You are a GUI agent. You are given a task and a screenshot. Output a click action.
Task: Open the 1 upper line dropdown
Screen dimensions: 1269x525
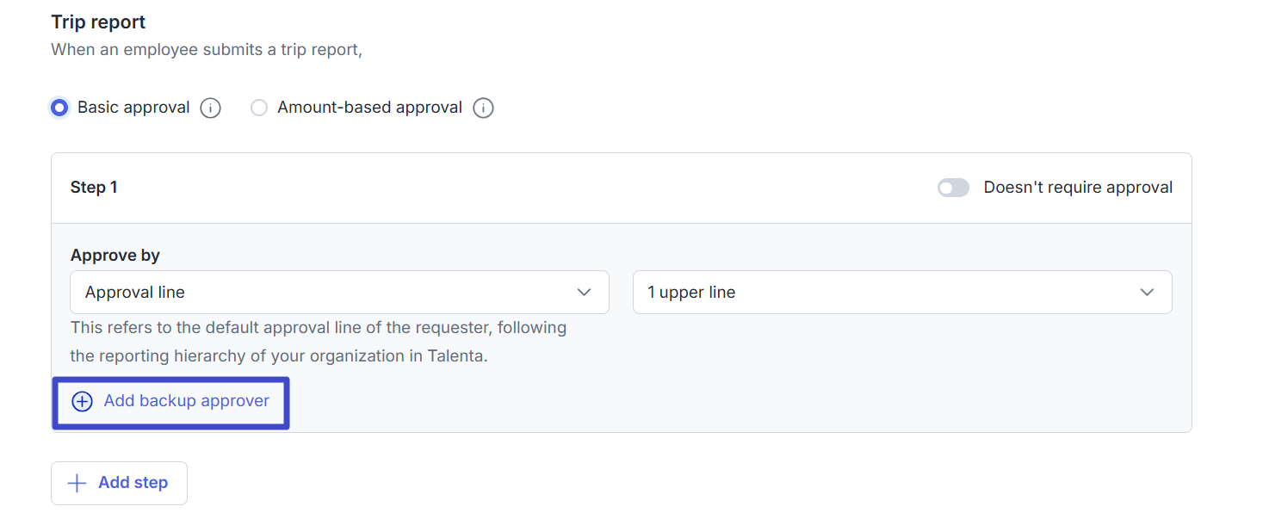point(901,293)
